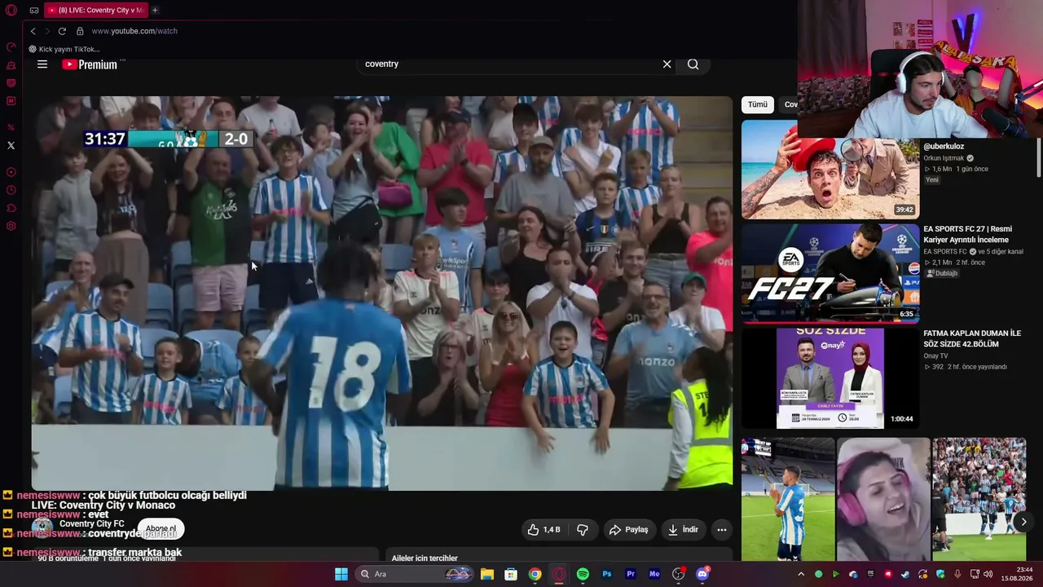
Task: Open Media Encoder from the taskbar
Action: coord(654,574)
